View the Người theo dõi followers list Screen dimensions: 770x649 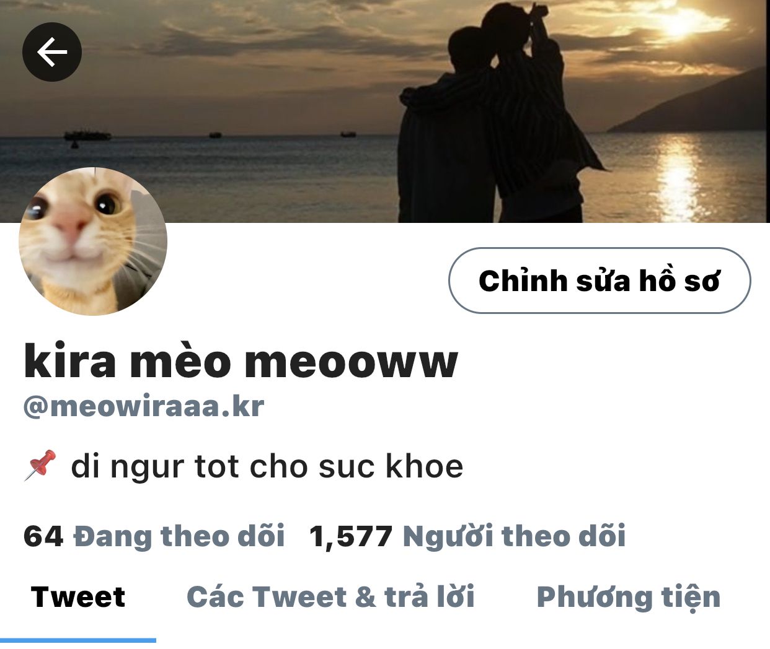(467, 536)
